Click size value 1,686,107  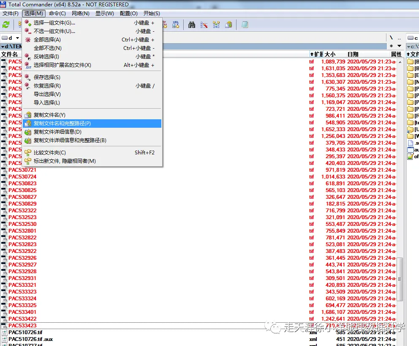(333, 312)
